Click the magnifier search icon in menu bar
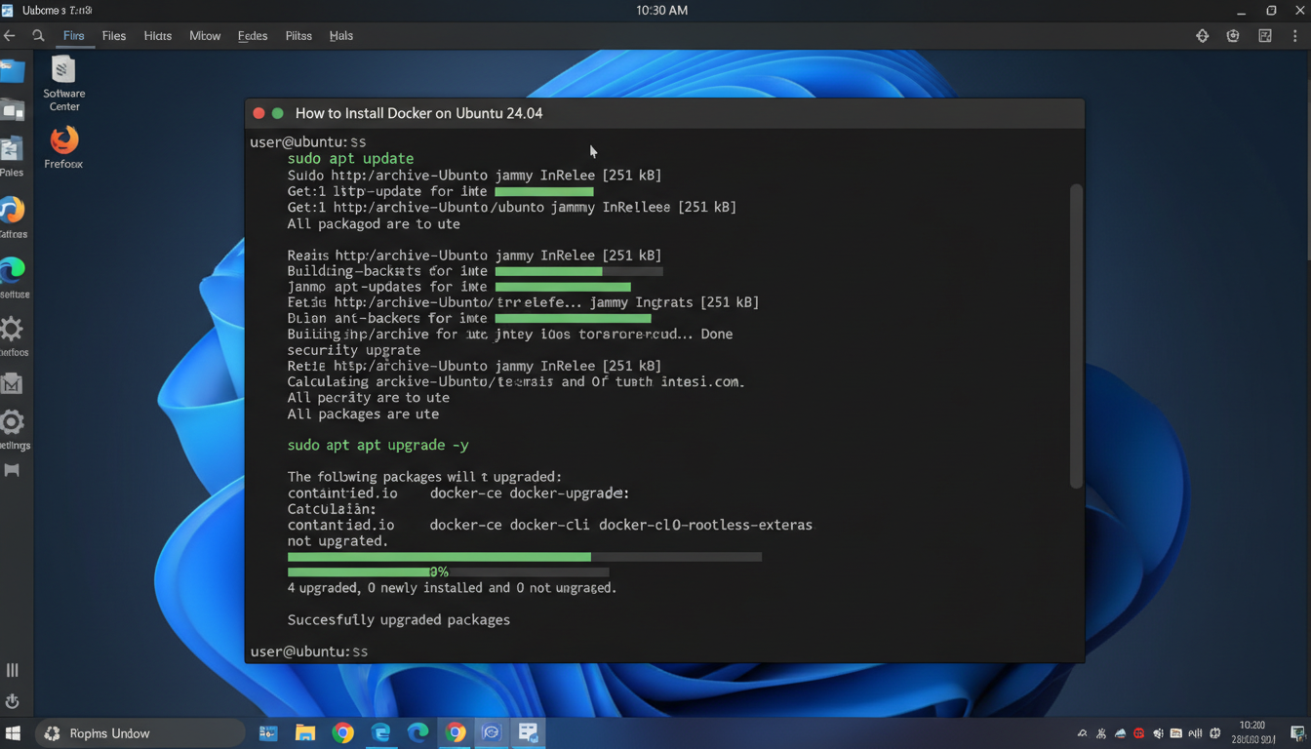This screenshot has height=749, width=1311. pyautogui.click(x=38, y=35)
